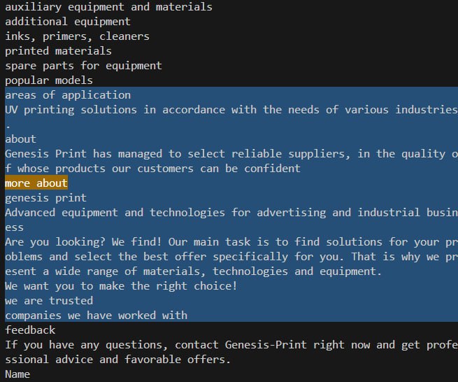The image size is (458, 382).
Task: Click the 'Advanced equipment and technologies' line
Action: tap(231, 220)
